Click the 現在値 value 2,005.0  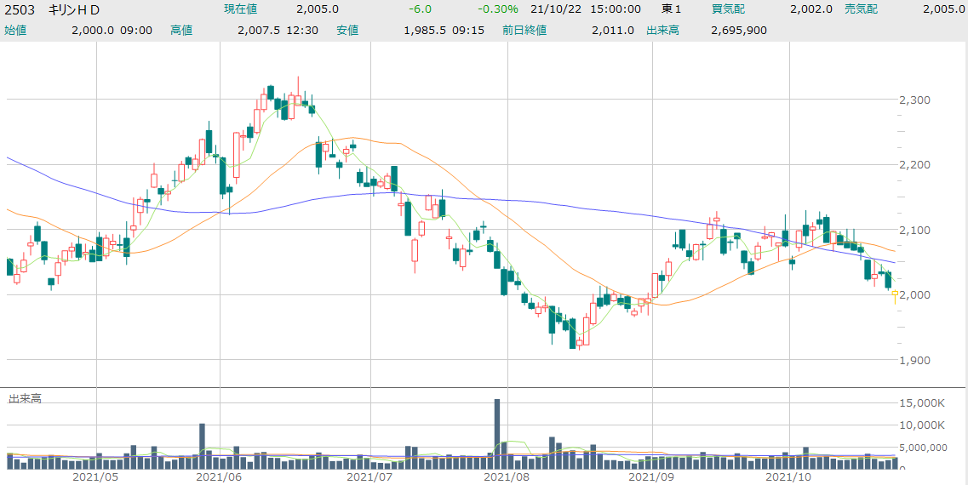coord(318,9)
